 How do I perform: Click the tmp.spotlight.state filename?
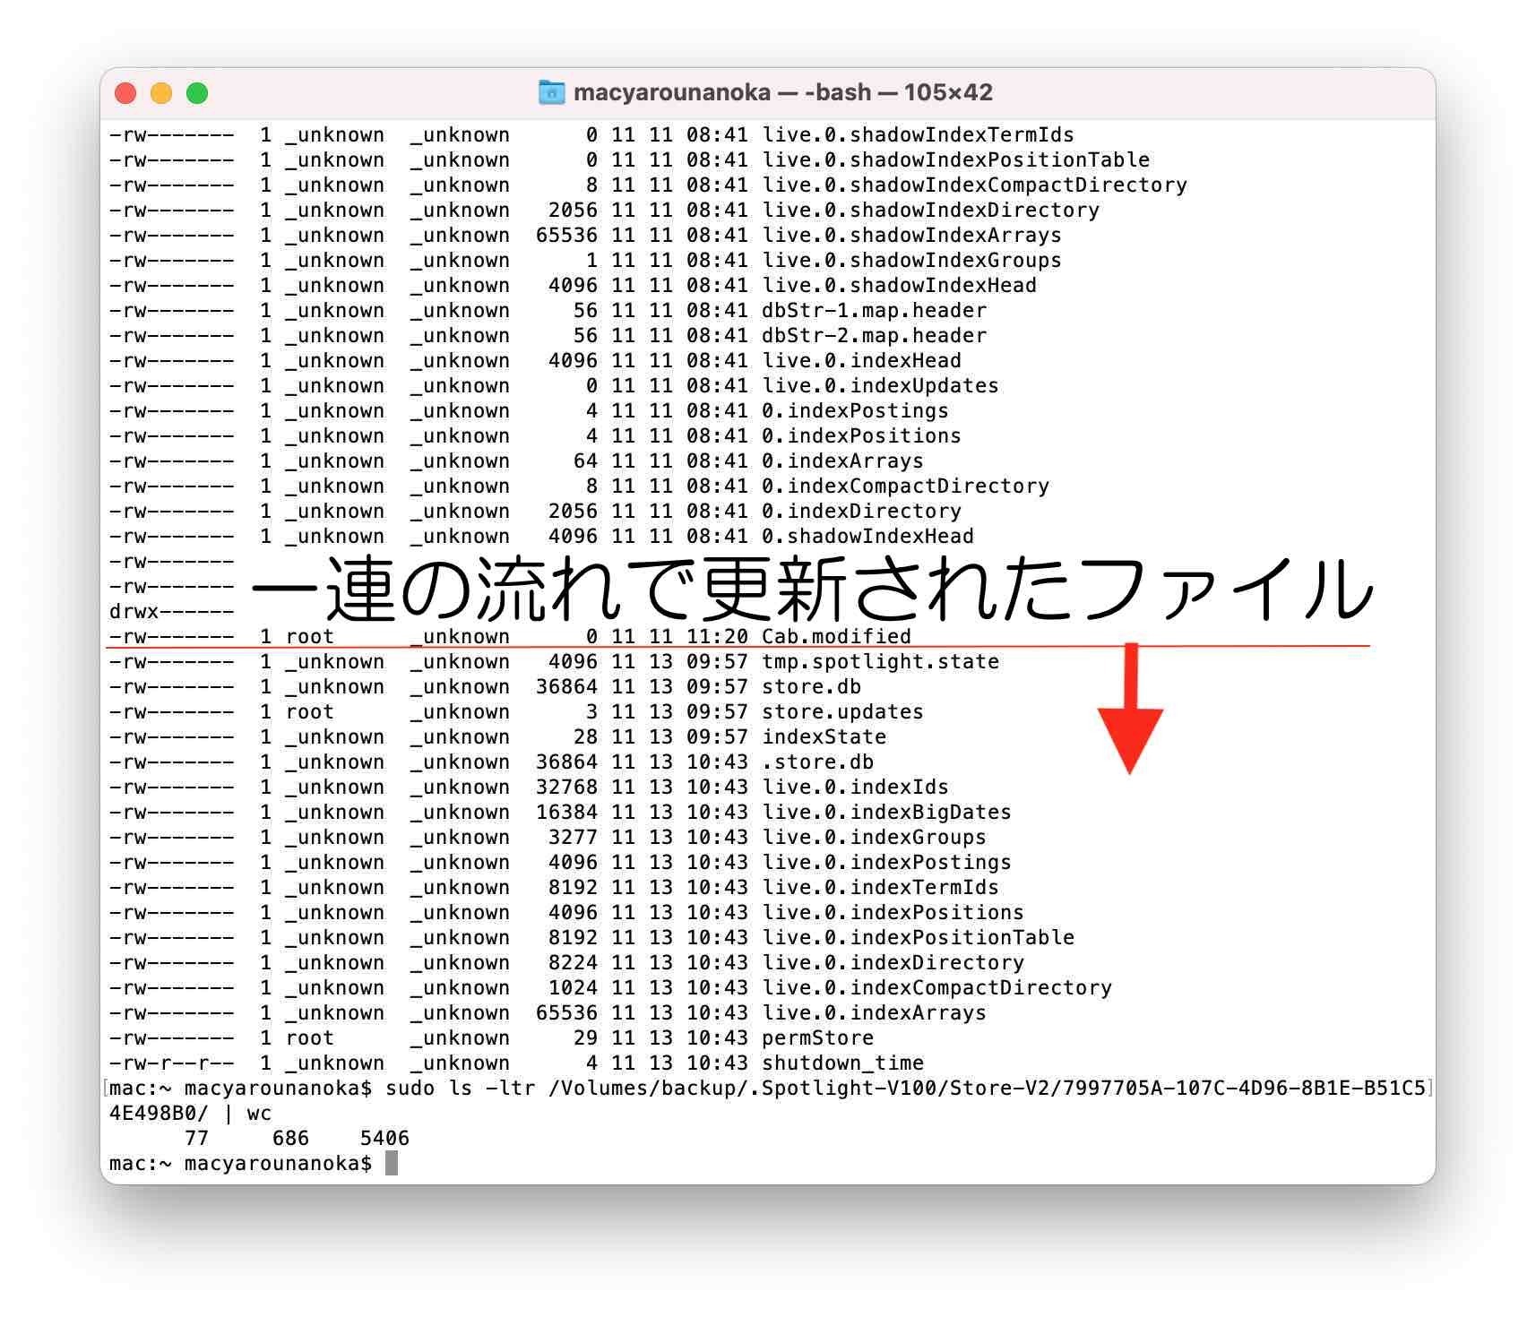tap(880, 661)
